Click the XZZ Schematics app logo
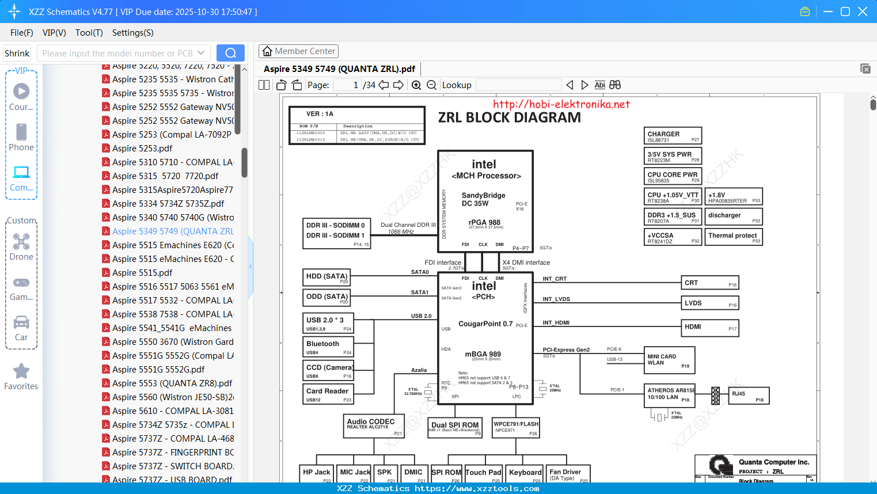This screenshot has width=877, height=494. [14, 12]
